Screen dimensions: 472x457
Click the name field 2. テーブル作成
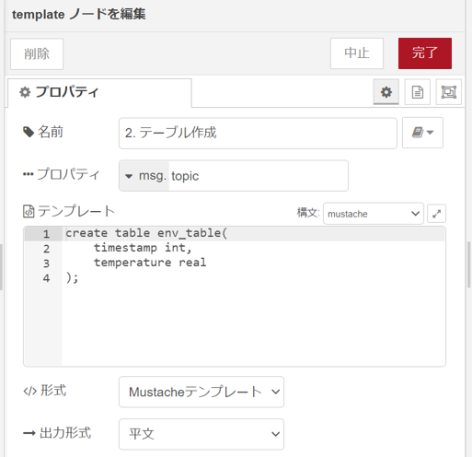click(258, 133)
